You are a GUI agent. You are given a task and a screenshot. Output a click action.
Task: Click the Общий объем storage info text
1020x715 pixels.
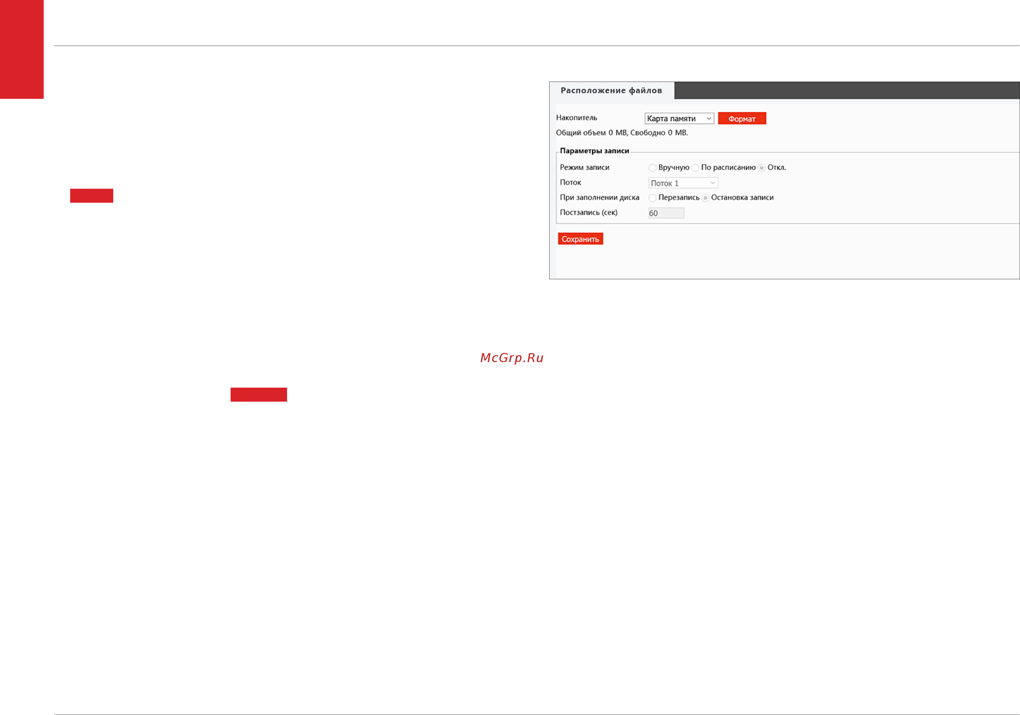(622, 133)
